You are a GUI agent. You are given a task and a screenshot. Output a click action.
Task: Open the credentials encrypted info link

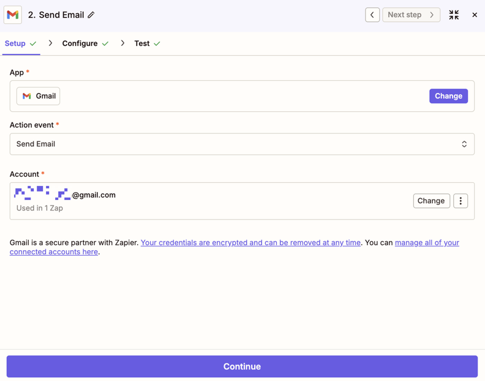250,243
